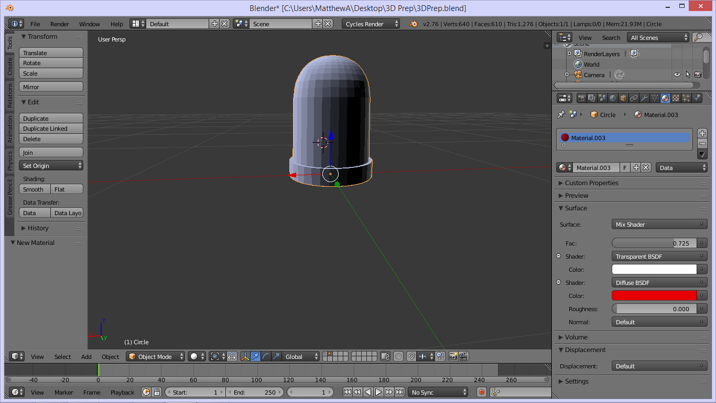Open the Physics properties tab icon
The width and height of the screenshot is (716, 403).
(697, 98)
